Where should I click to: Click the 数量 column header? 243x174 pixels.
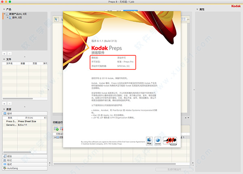point(23,63)
